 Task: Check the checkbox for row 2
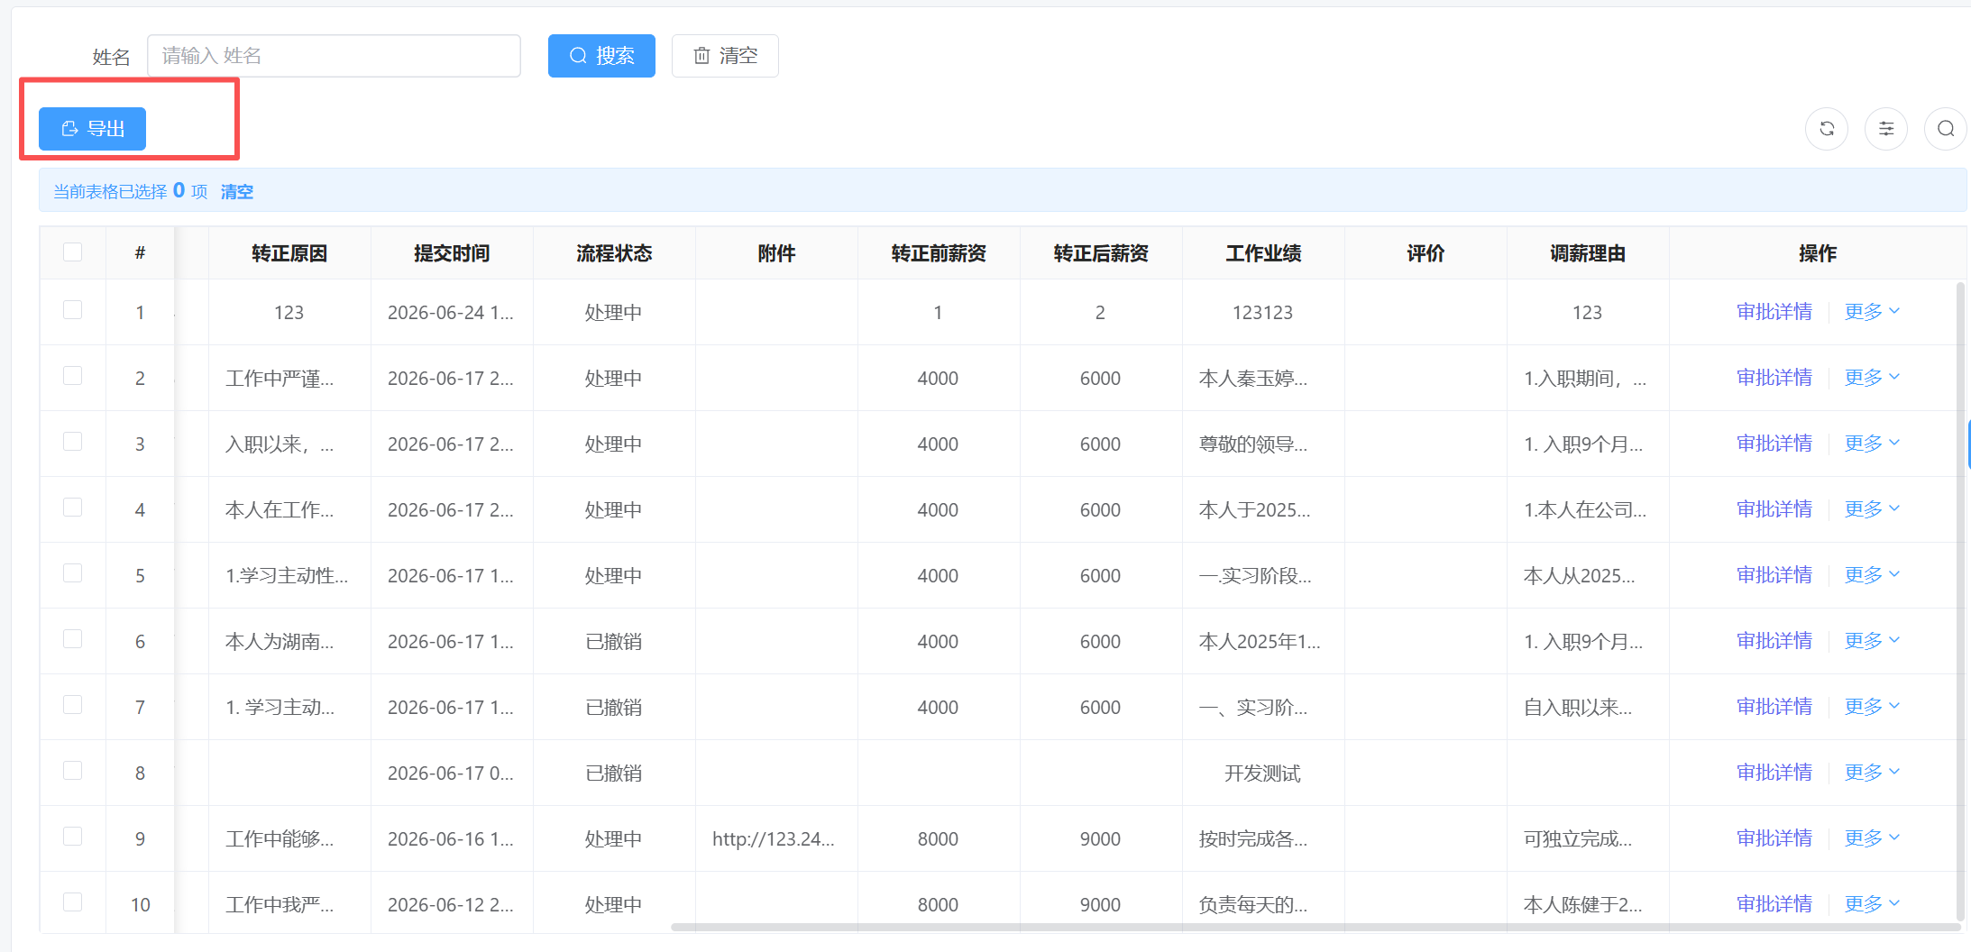pos(73,376)
